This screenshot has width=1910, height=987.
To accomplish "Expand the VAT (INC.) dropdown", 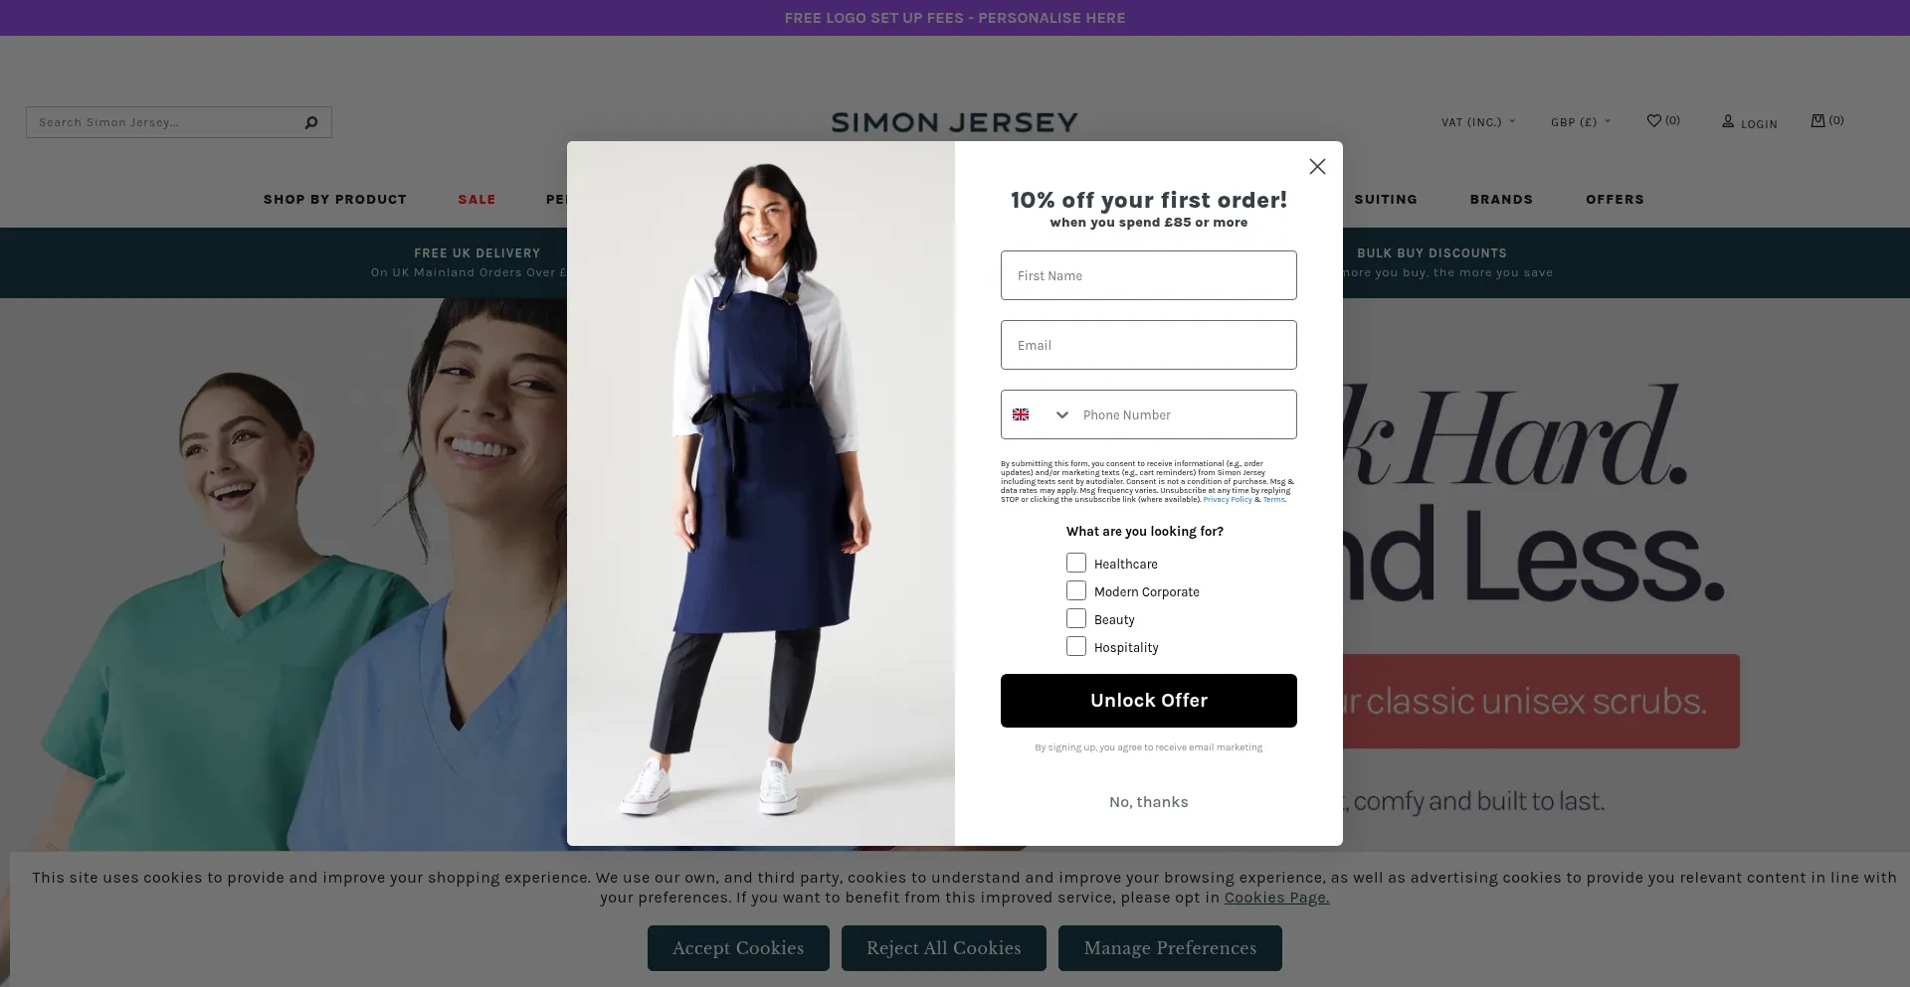I will point(1478,122).
